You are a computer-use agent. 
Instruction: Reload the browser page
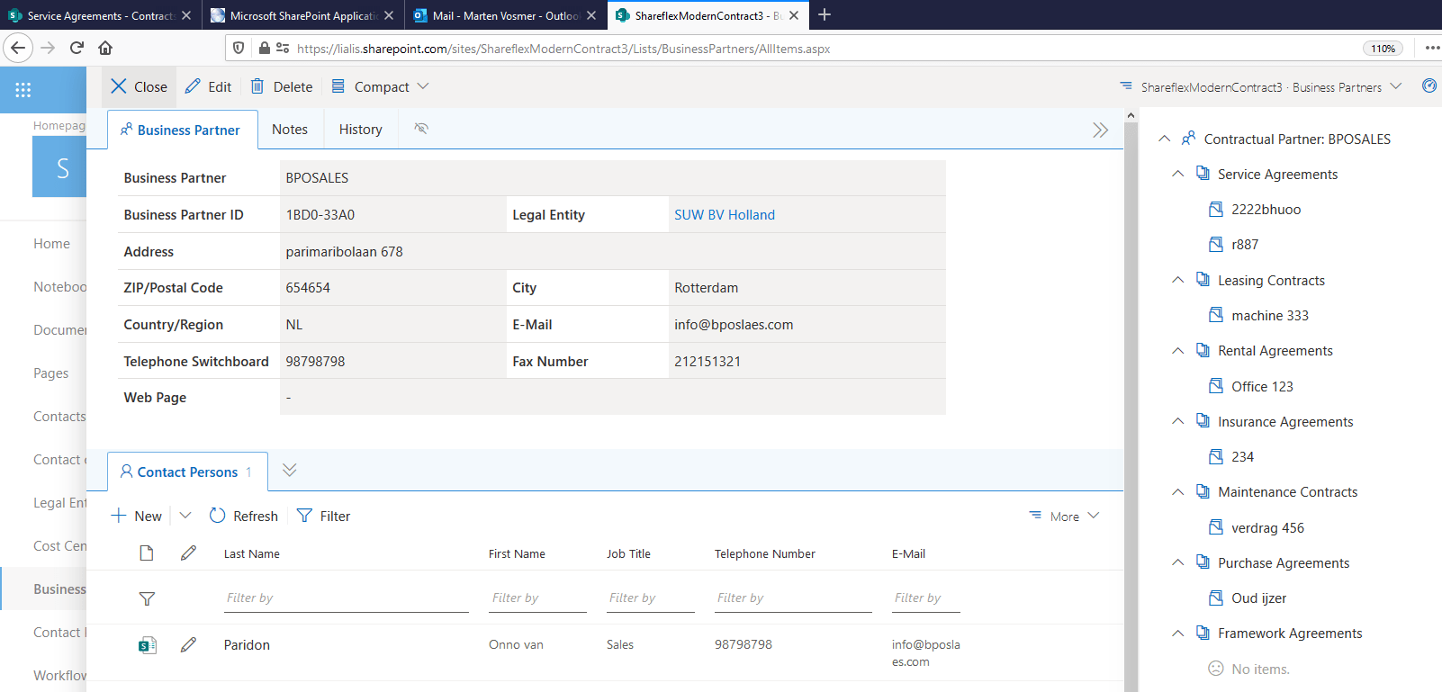[x=77, y=48]
